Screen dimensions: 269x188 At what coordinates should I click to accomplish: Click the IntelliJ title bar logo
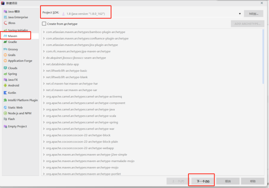click(3, 3)
